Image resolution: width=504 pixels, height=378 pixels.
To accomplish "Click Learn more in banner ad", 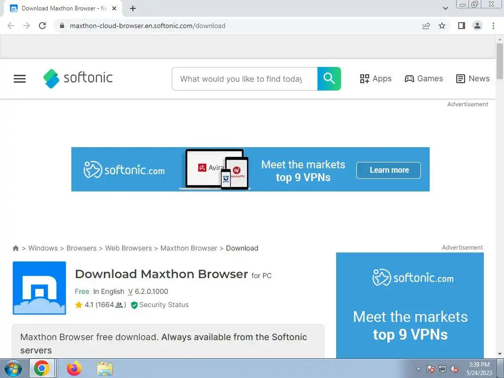I will 388,170.
